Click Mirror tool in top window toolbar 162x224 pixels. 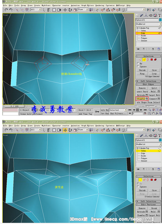tap(149, 10)
